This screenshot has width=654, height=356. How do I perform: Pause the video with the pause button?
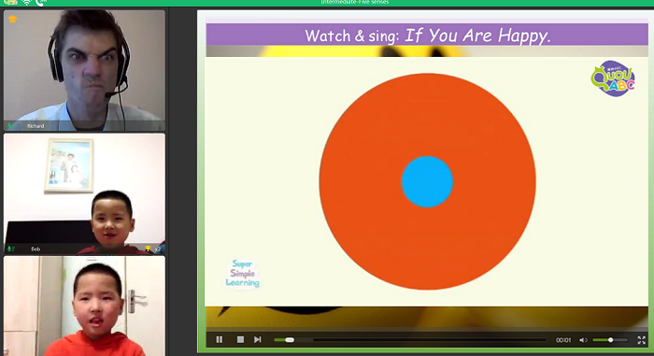[219, 340]
